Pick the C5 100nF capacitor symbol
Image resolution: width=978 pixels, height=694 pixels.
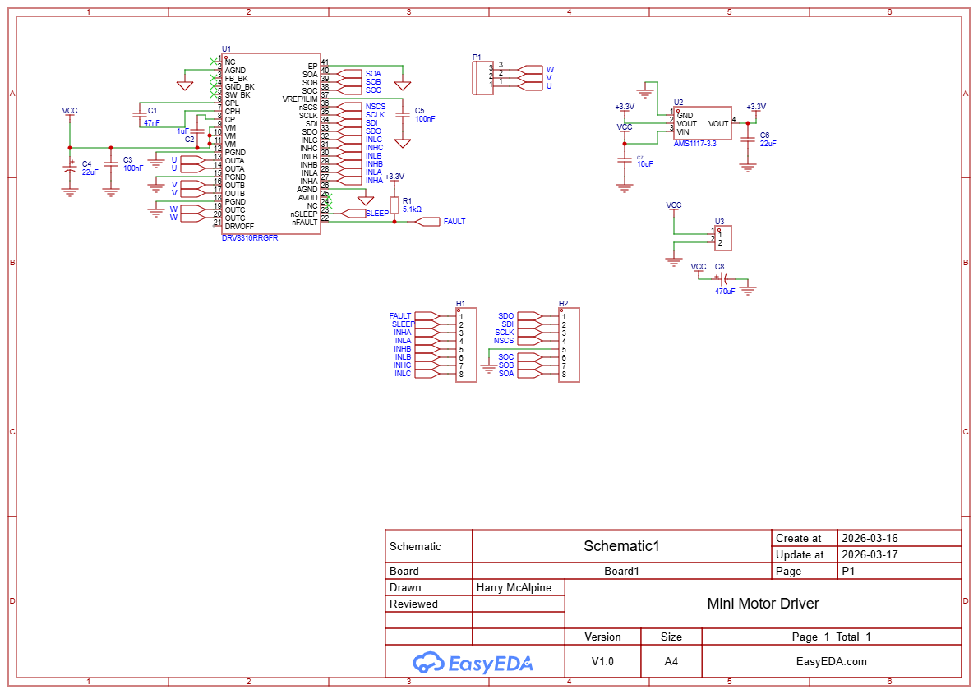pyautogui.click(x=402, y=114)
